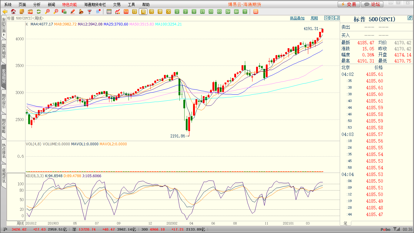The height and width of the screenshot is (233, 414).
Task: Select the 5-minute period icon
Action: pos(194,12)
